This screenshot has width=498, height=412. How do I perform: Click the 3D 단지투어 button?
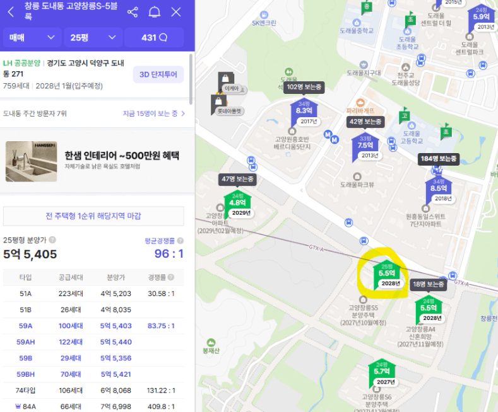[x=158, y=74]
